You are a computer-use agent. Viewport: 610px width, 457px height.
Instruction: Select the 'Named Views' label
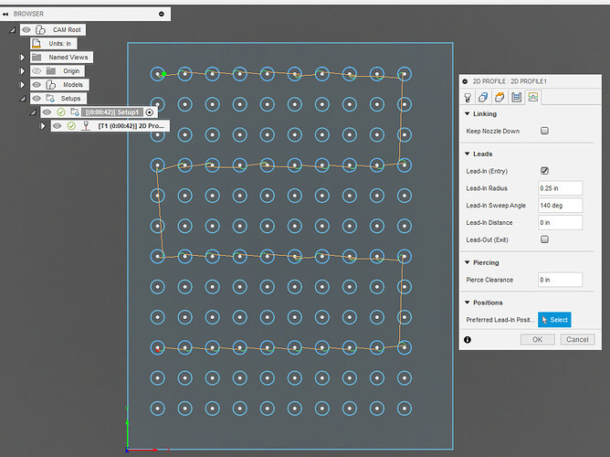68,58
